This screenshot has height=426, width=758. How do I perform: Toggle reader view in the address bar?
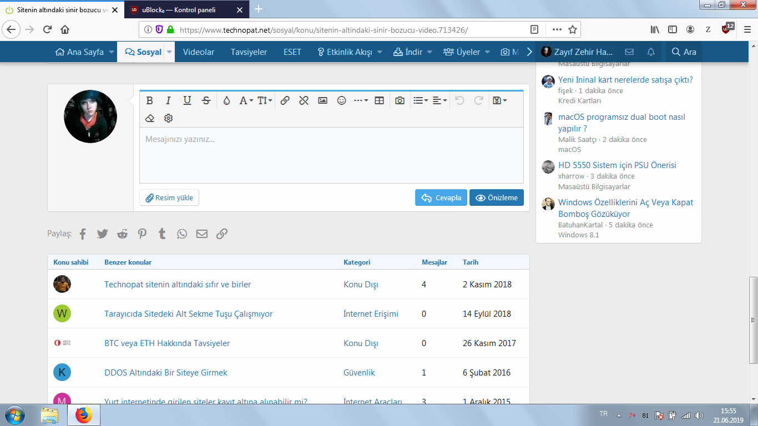[534, 29]
